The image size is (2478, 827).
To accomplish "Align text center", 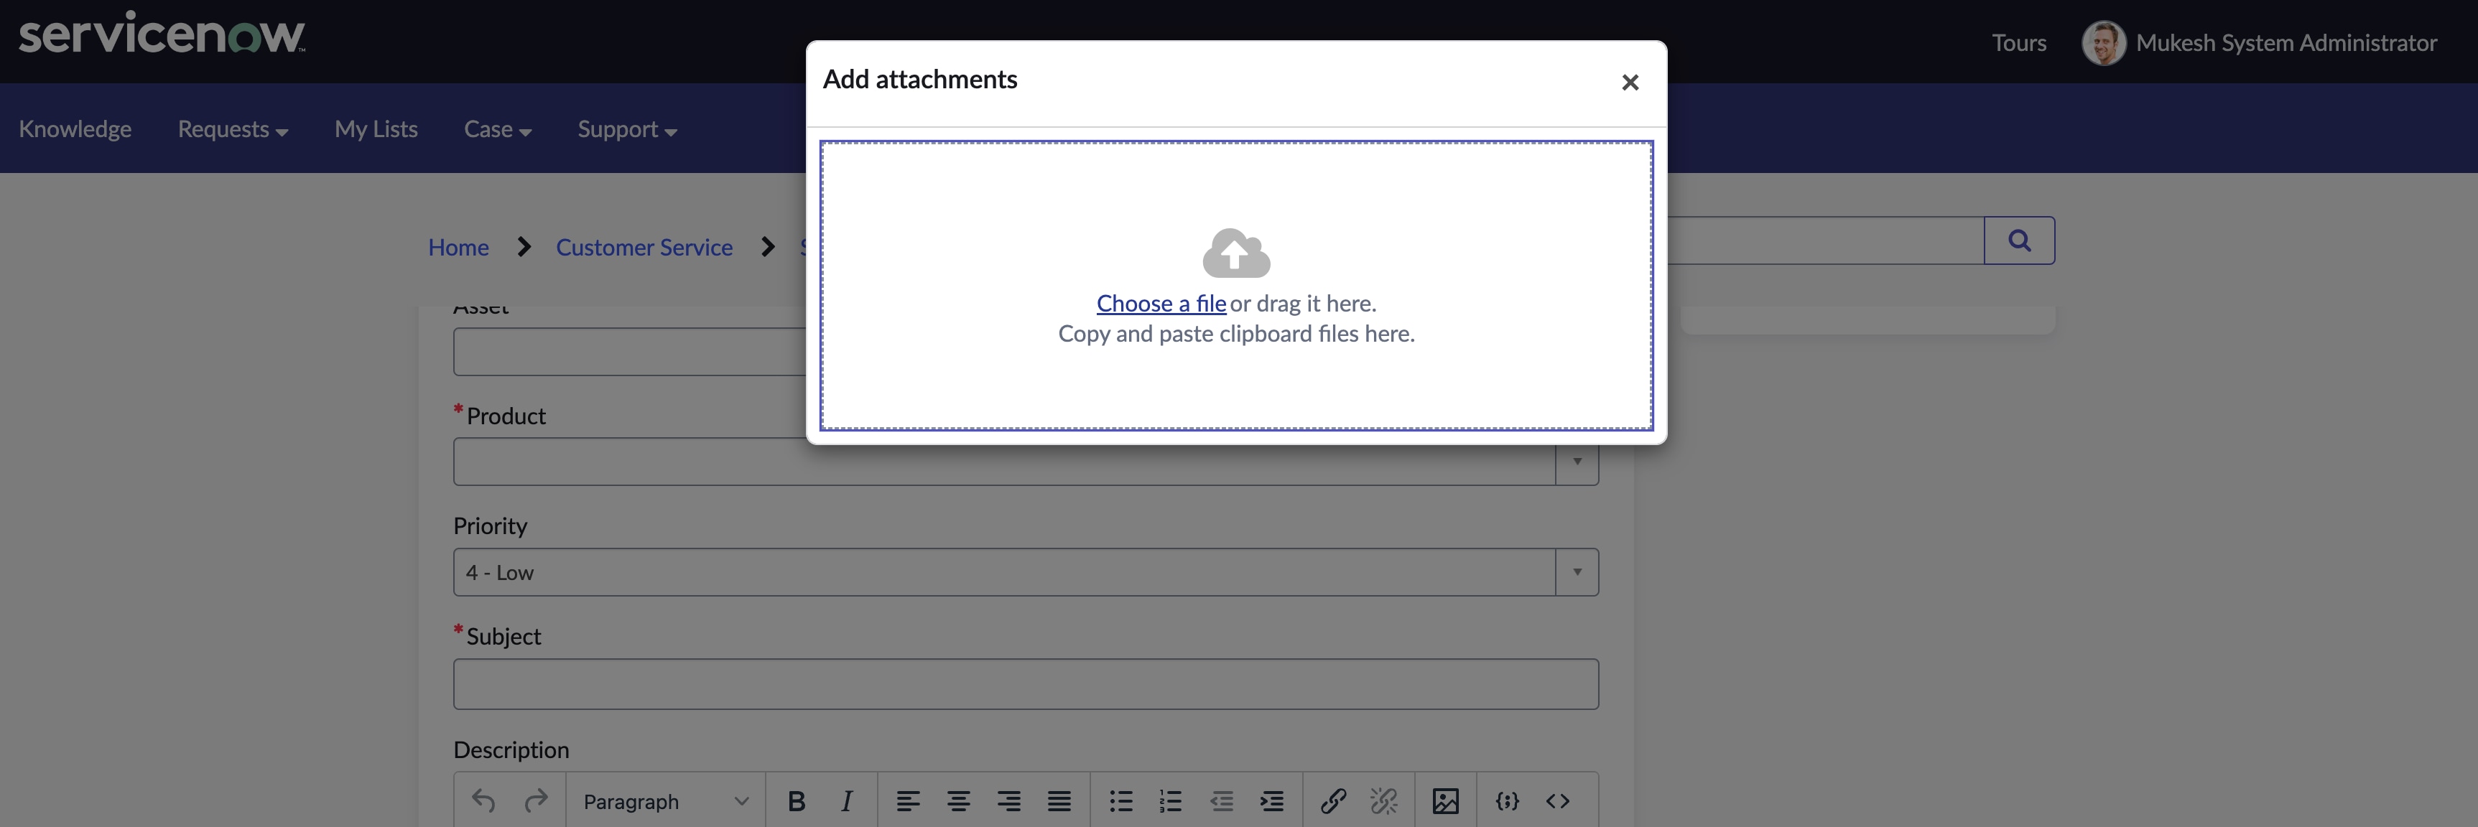I will [958, 801].
